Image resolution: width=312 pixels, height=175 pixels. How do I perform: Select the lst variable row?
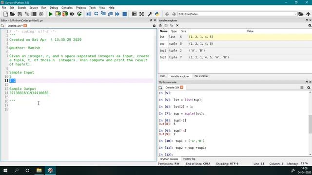pyautogui.click(x=235, y=37)
